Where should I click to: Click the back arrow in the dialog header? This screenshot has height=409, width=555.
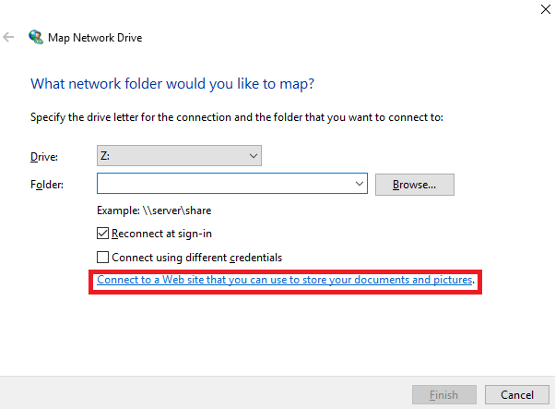(x=8, y=37)
